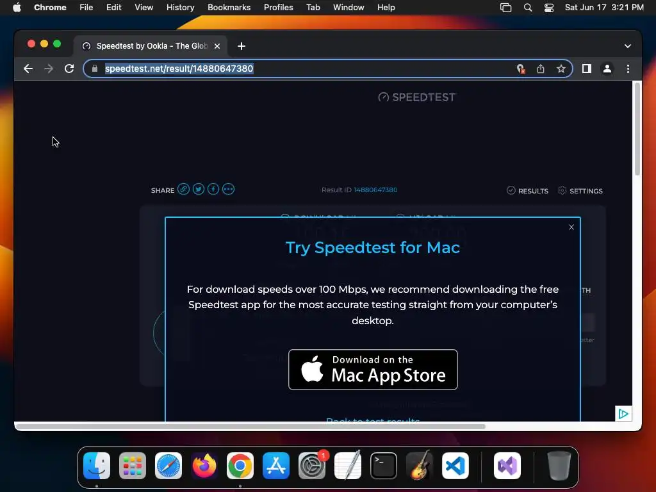Click the vertical page scrollbar

(637, 129)
